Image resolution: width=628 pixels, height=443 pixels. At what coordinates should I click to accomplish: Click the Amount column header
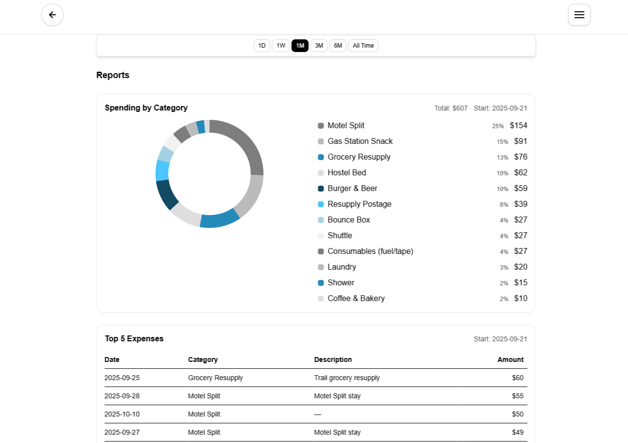510,360
